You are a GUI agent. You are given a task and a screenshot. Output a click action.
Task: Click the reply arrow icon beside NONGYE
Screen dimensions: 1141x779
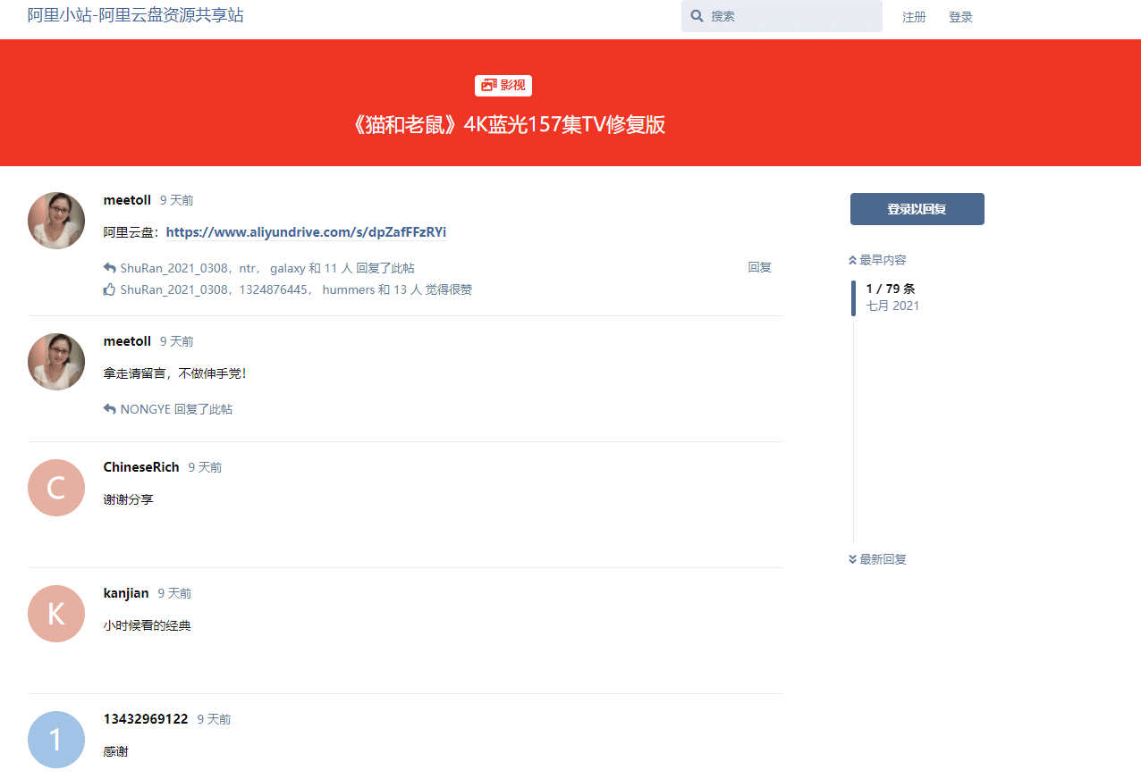pyautogui.click(x=110, y=409)
